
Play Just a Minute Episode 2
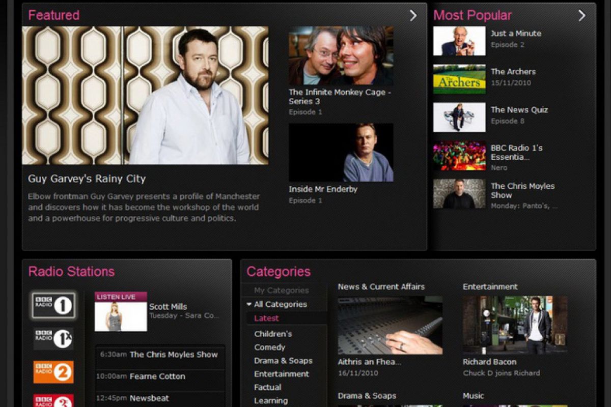coord(459,41)
